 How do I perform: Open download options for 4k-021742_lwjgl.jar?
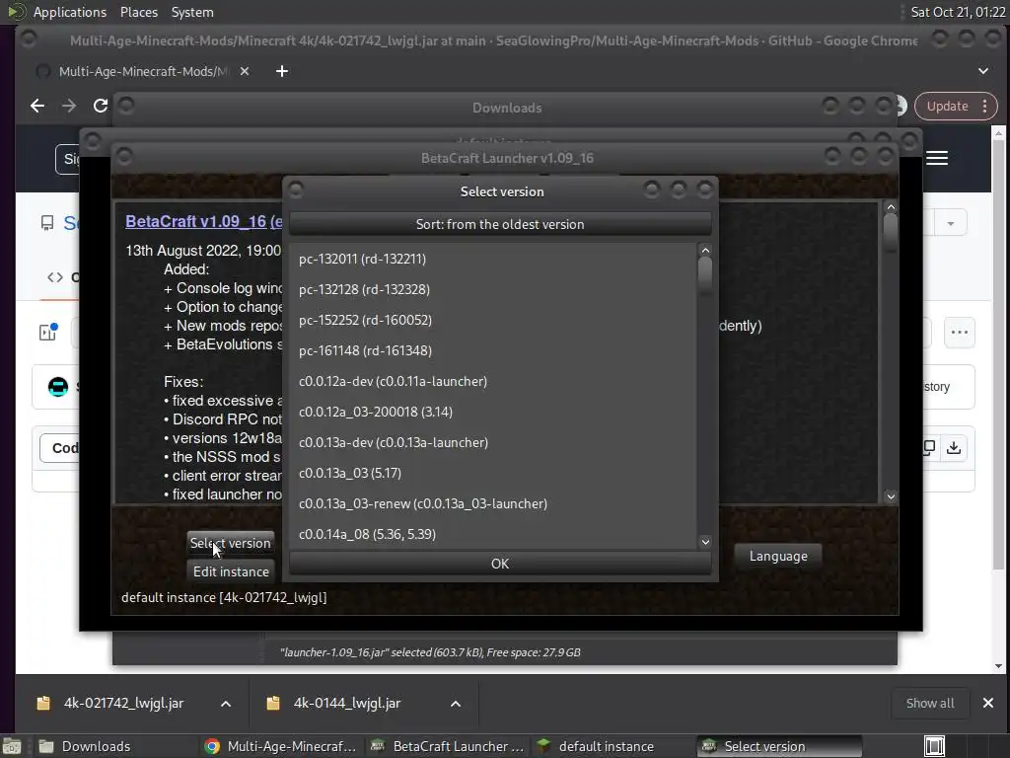pyautogui.click(x=226, y=704)
